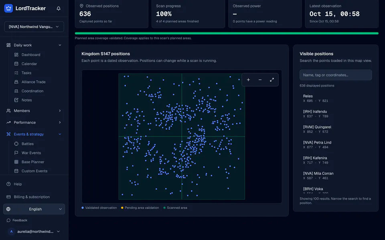Viewport: 385px width, 240px height.
Task: Open the English language dropdown
Action: 34,209
